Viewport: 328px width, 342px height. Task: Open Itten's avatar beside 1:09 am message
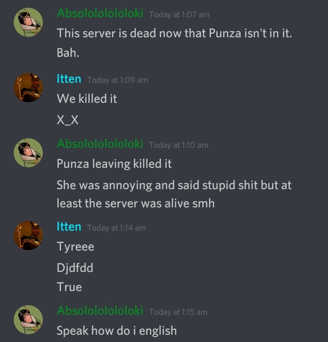pyautogui.click(x=28, y=88)
